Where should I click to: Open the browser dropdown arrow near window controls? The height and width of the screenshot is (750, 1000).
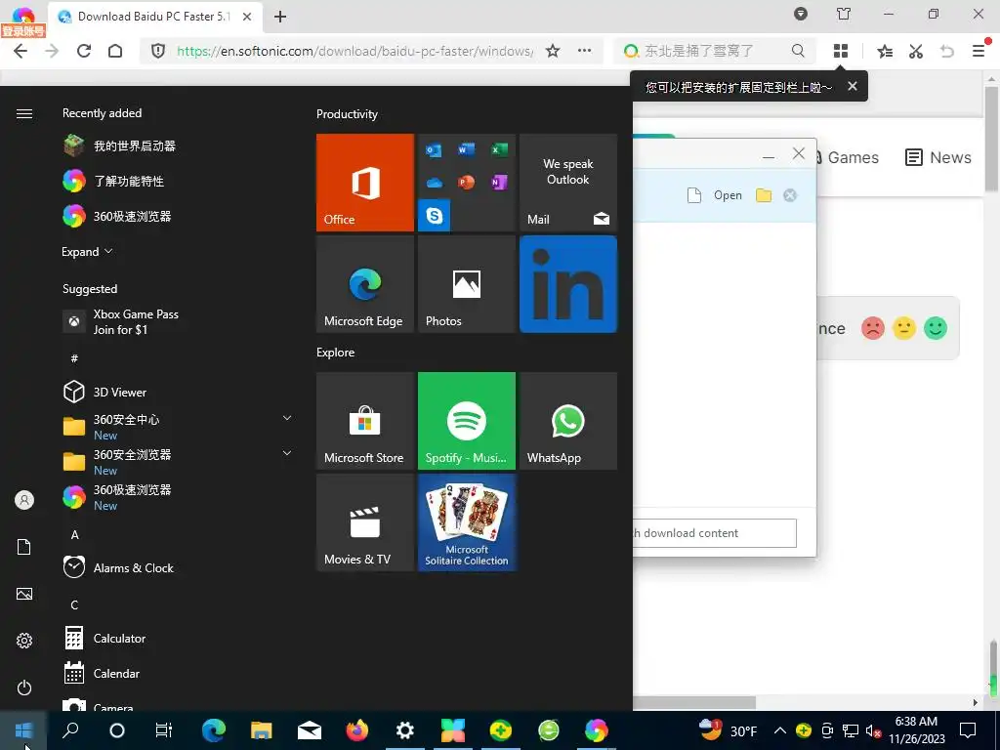[x=801, y=14]
